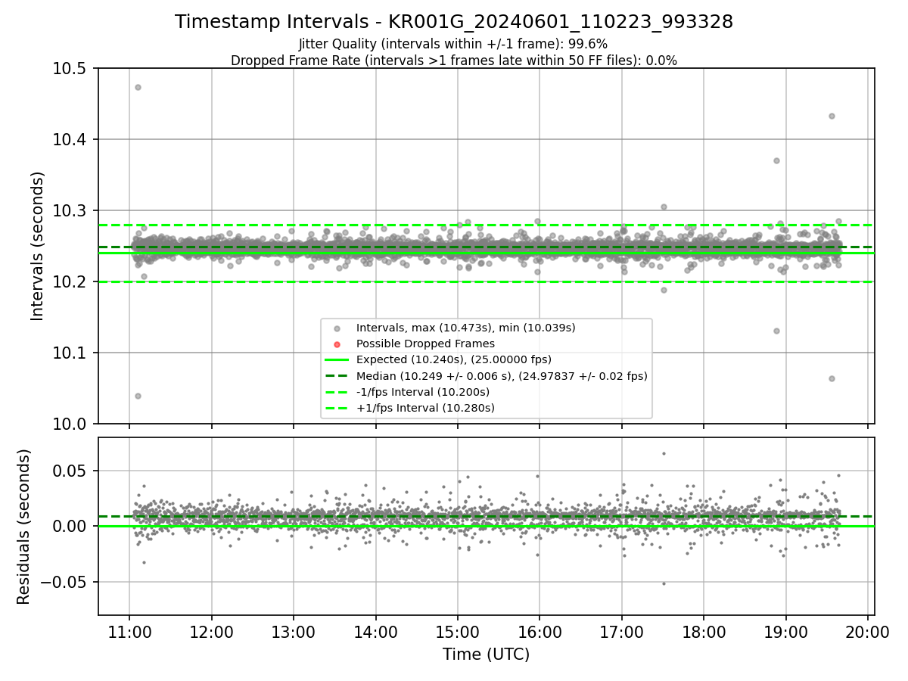Image resolution: width=908 pixels, height=681 pixels.
Task: Click the highest residual point near 17:30
Action: (664, 453)
